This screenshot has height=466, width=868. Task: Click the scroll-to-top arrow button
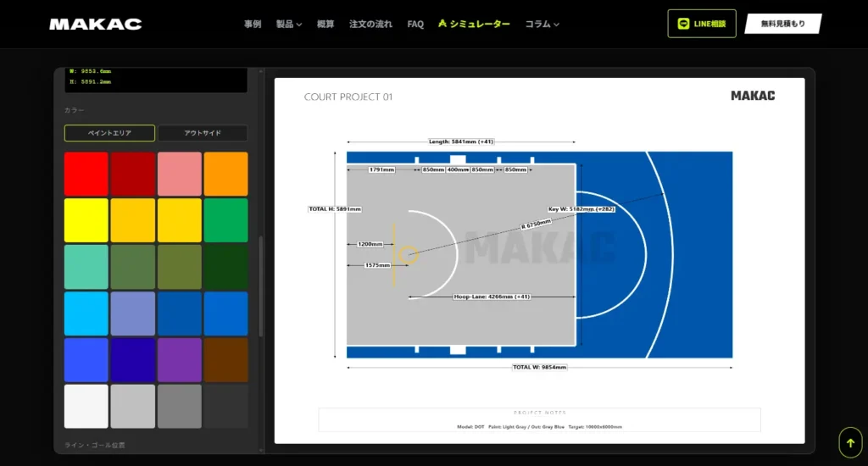pos(850,443)
